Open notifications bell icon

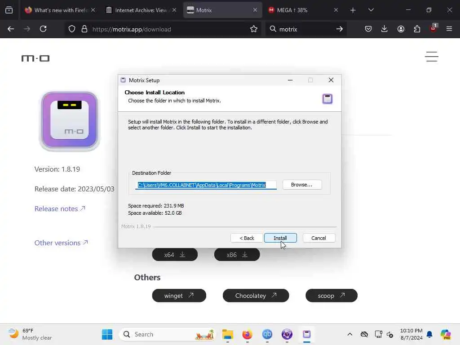(x=429, y=334)
